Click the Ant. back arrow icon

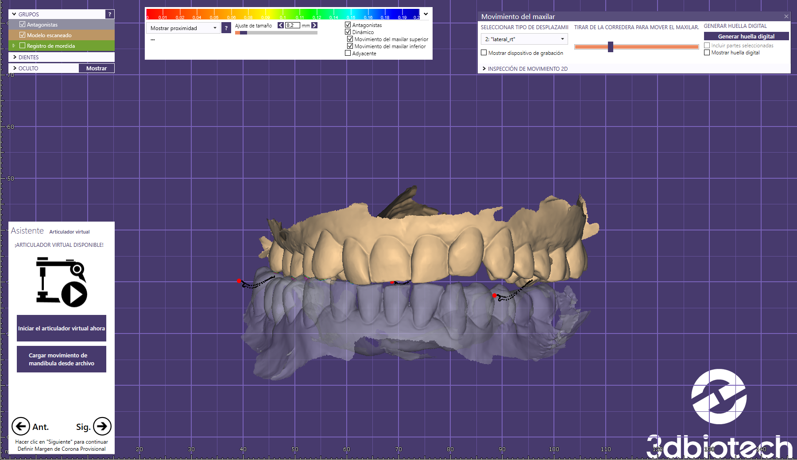click(x=20, y=426)
